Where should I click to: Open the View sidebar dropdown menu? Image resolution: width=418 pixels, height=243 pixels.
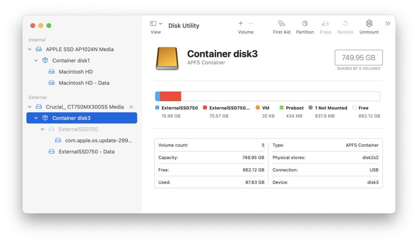coord(156,24)
